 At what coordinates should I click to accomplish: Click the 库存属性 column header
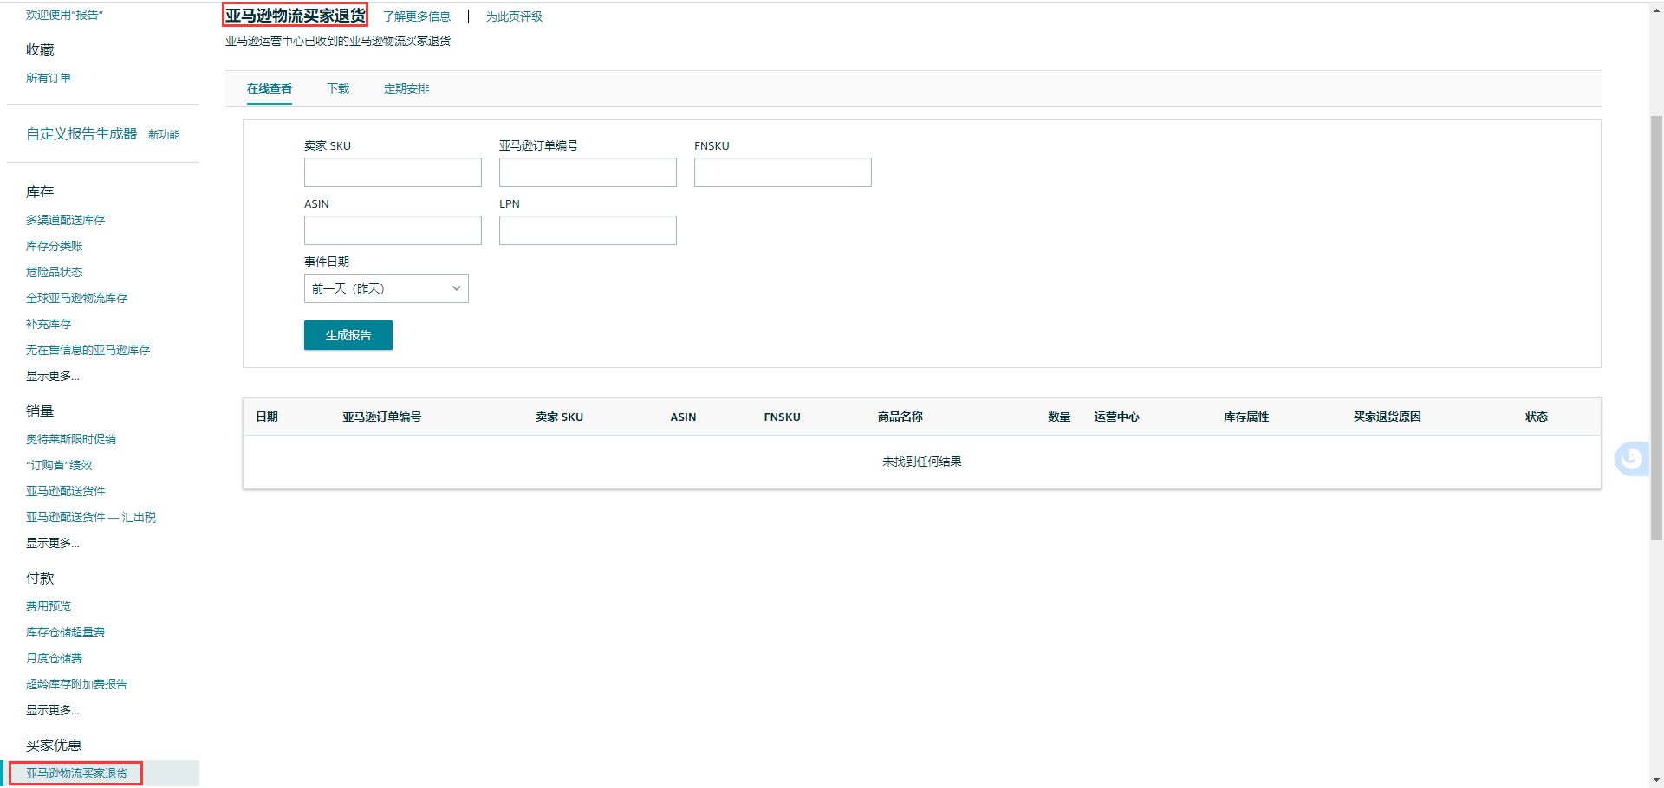tap(1246, 417)
